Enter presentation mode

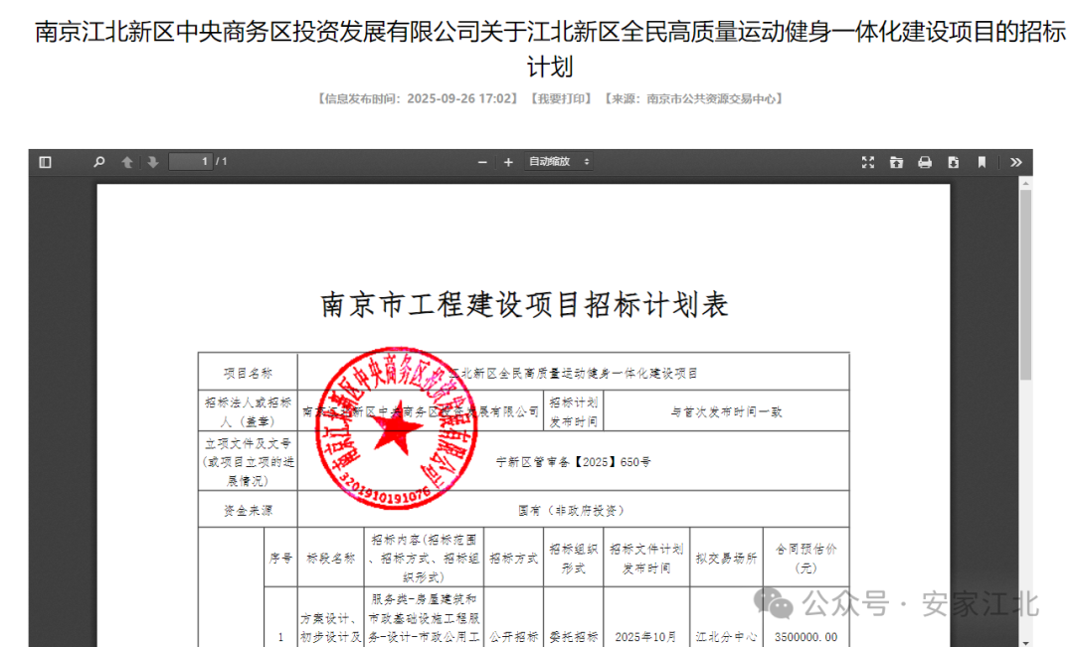868,161
